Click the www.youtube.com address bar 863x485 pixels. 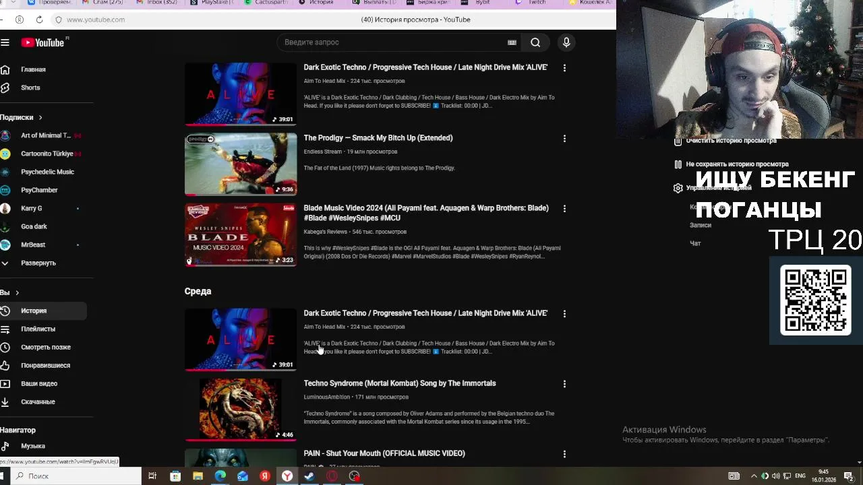pos(96,20)
